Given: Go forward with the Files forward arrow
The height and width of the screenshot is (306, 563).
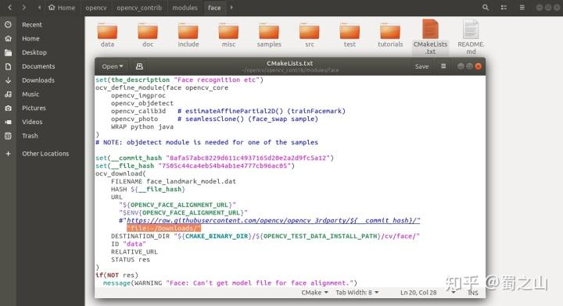Looking at the screenshot, I should click(x=23, y=7).
